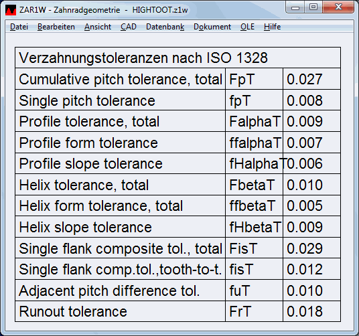This screenshot has width=359, height=336.
Task: Maximize the ZAR1W window
Action: tap(313, 7)
